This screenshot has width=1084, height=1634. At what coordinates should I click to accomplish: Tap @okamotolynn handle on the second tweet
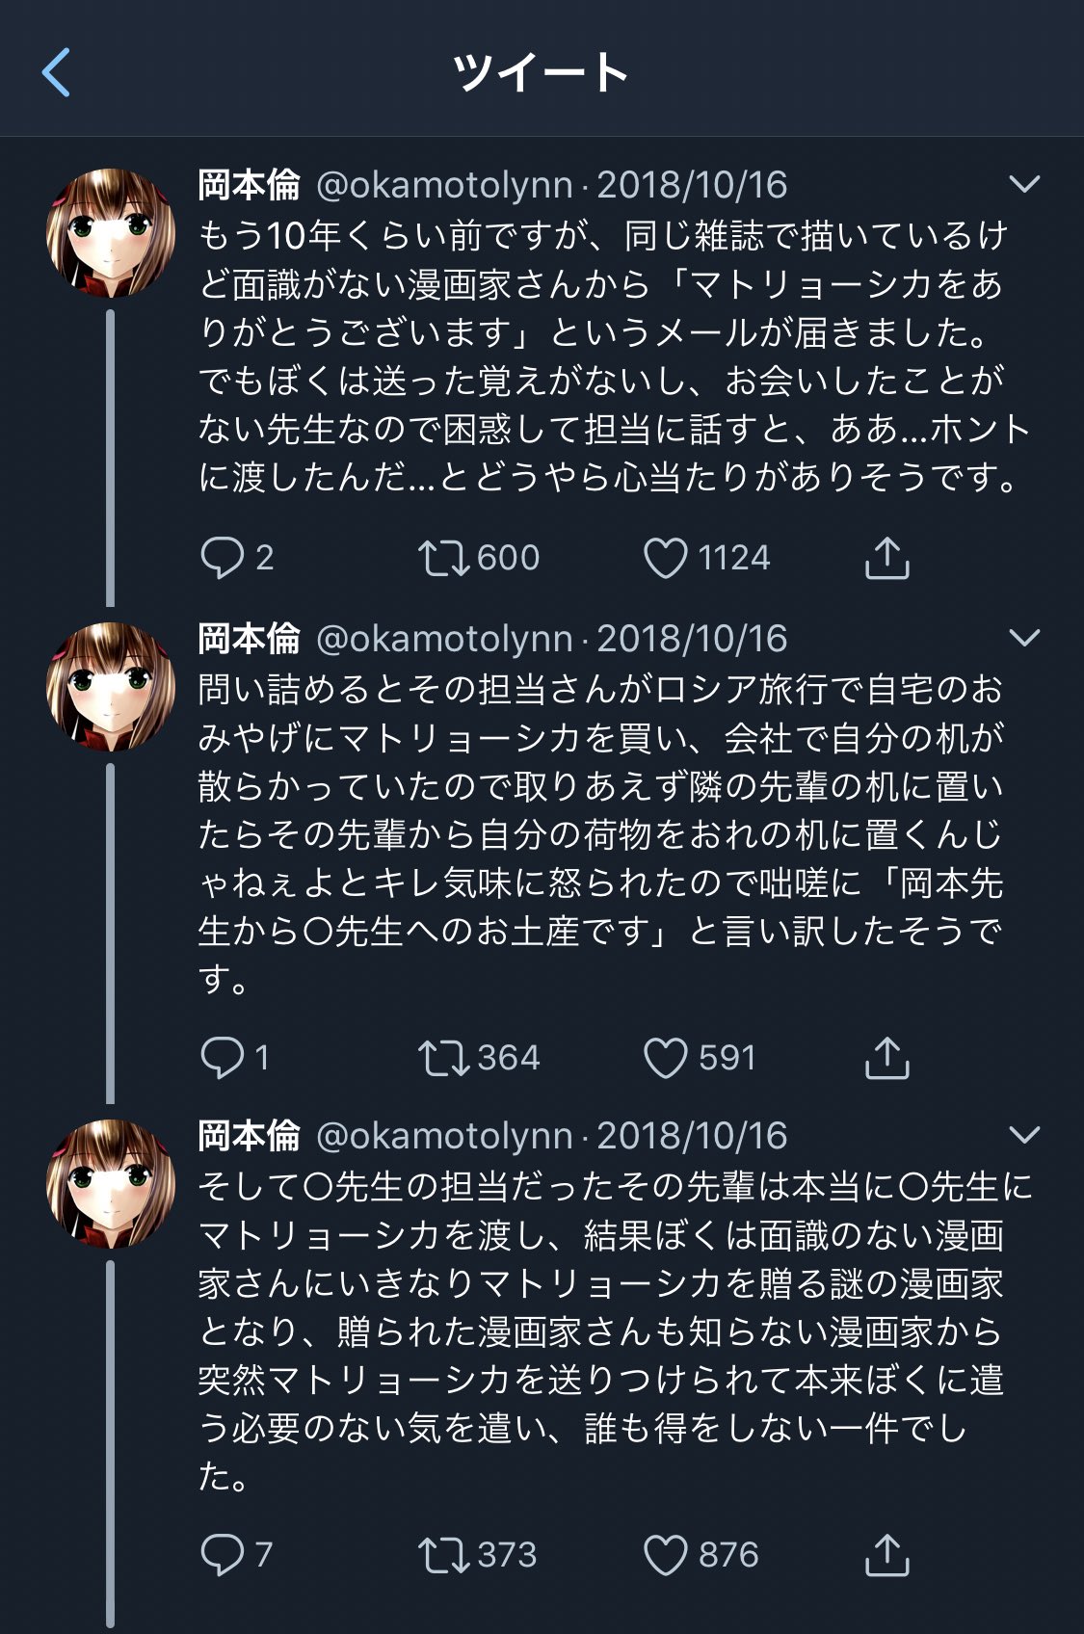coord(444,638)
